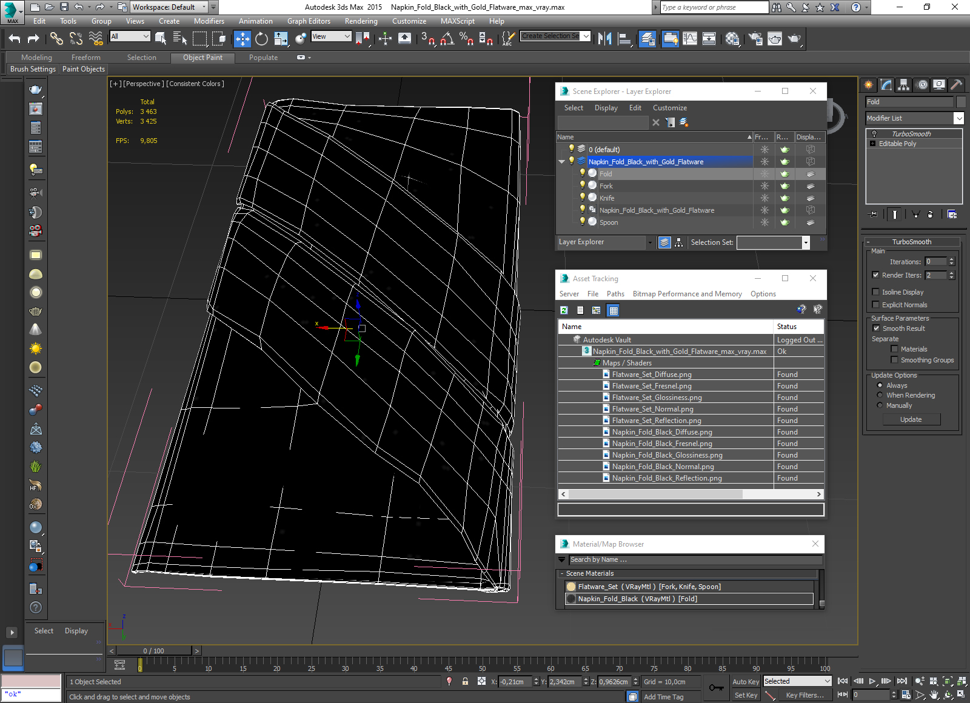Enable the Isoline Display checkbox

point(875,292)
